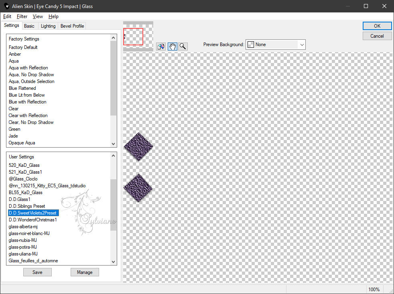Select Blue with Reflection preset
Screen dimensions: 394x294
27,102
